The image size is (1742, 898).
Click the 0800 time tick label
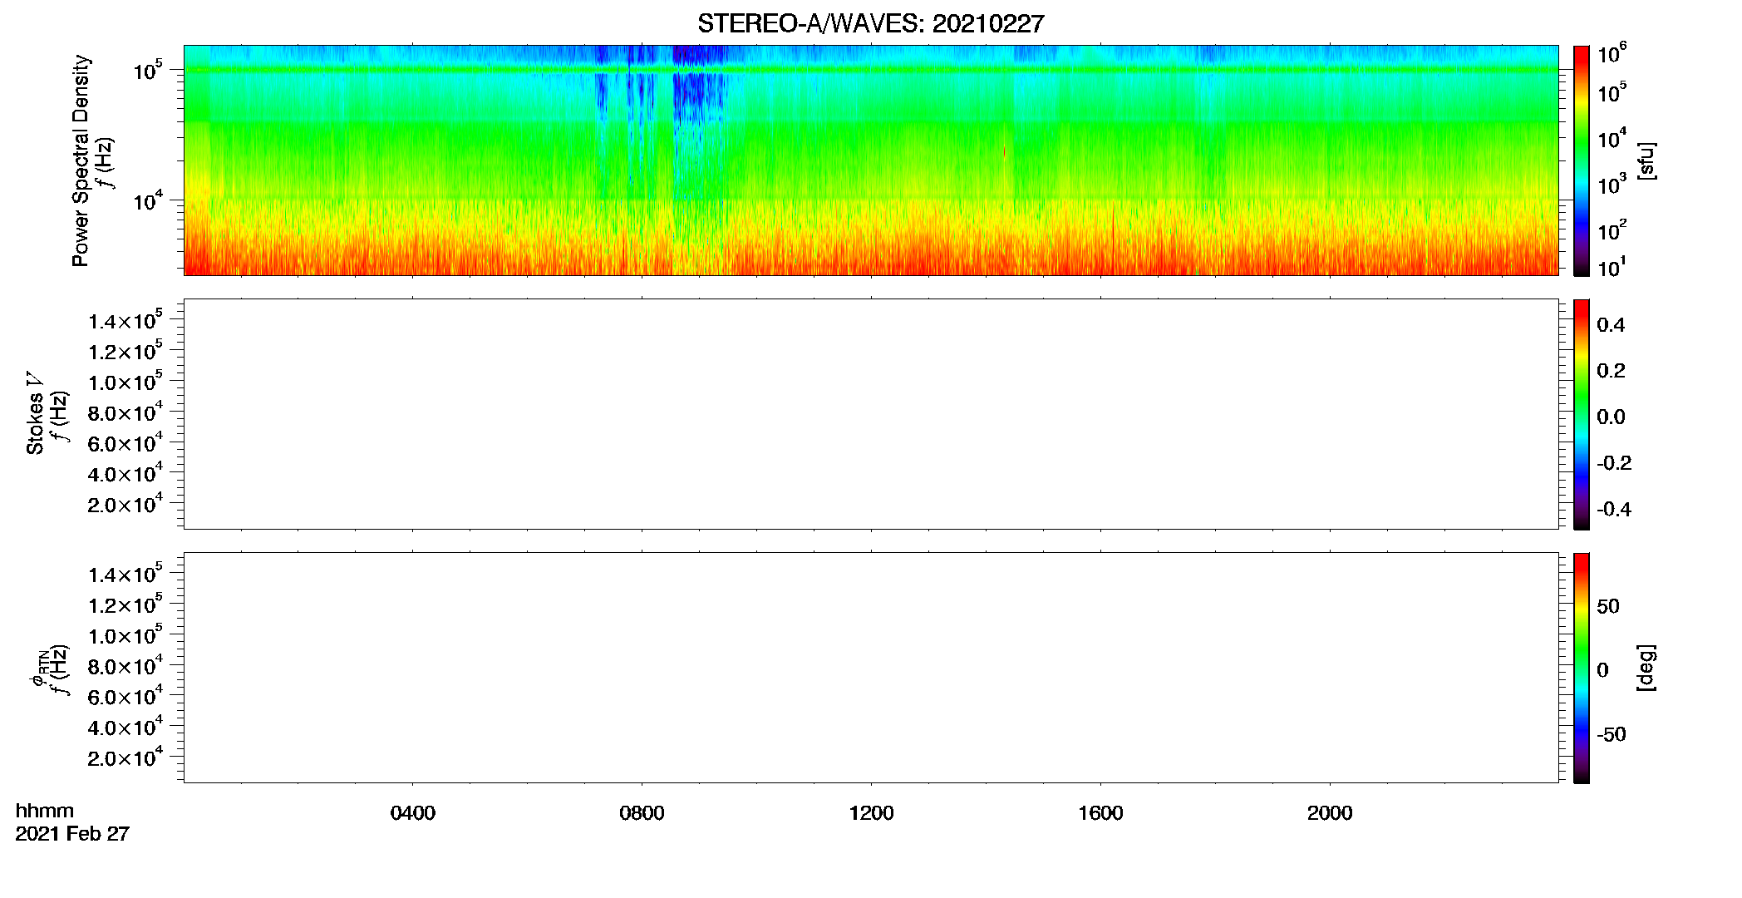[x=642, y=813]
